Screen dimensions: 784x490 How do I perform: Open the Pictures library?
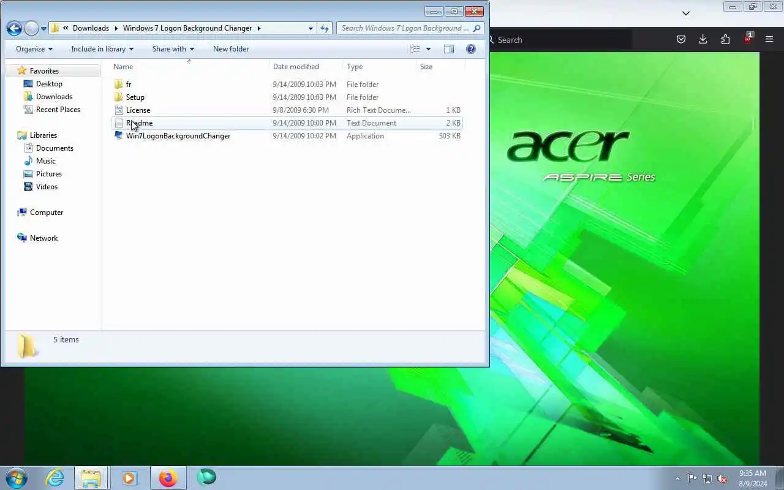(x=48, y=174)
